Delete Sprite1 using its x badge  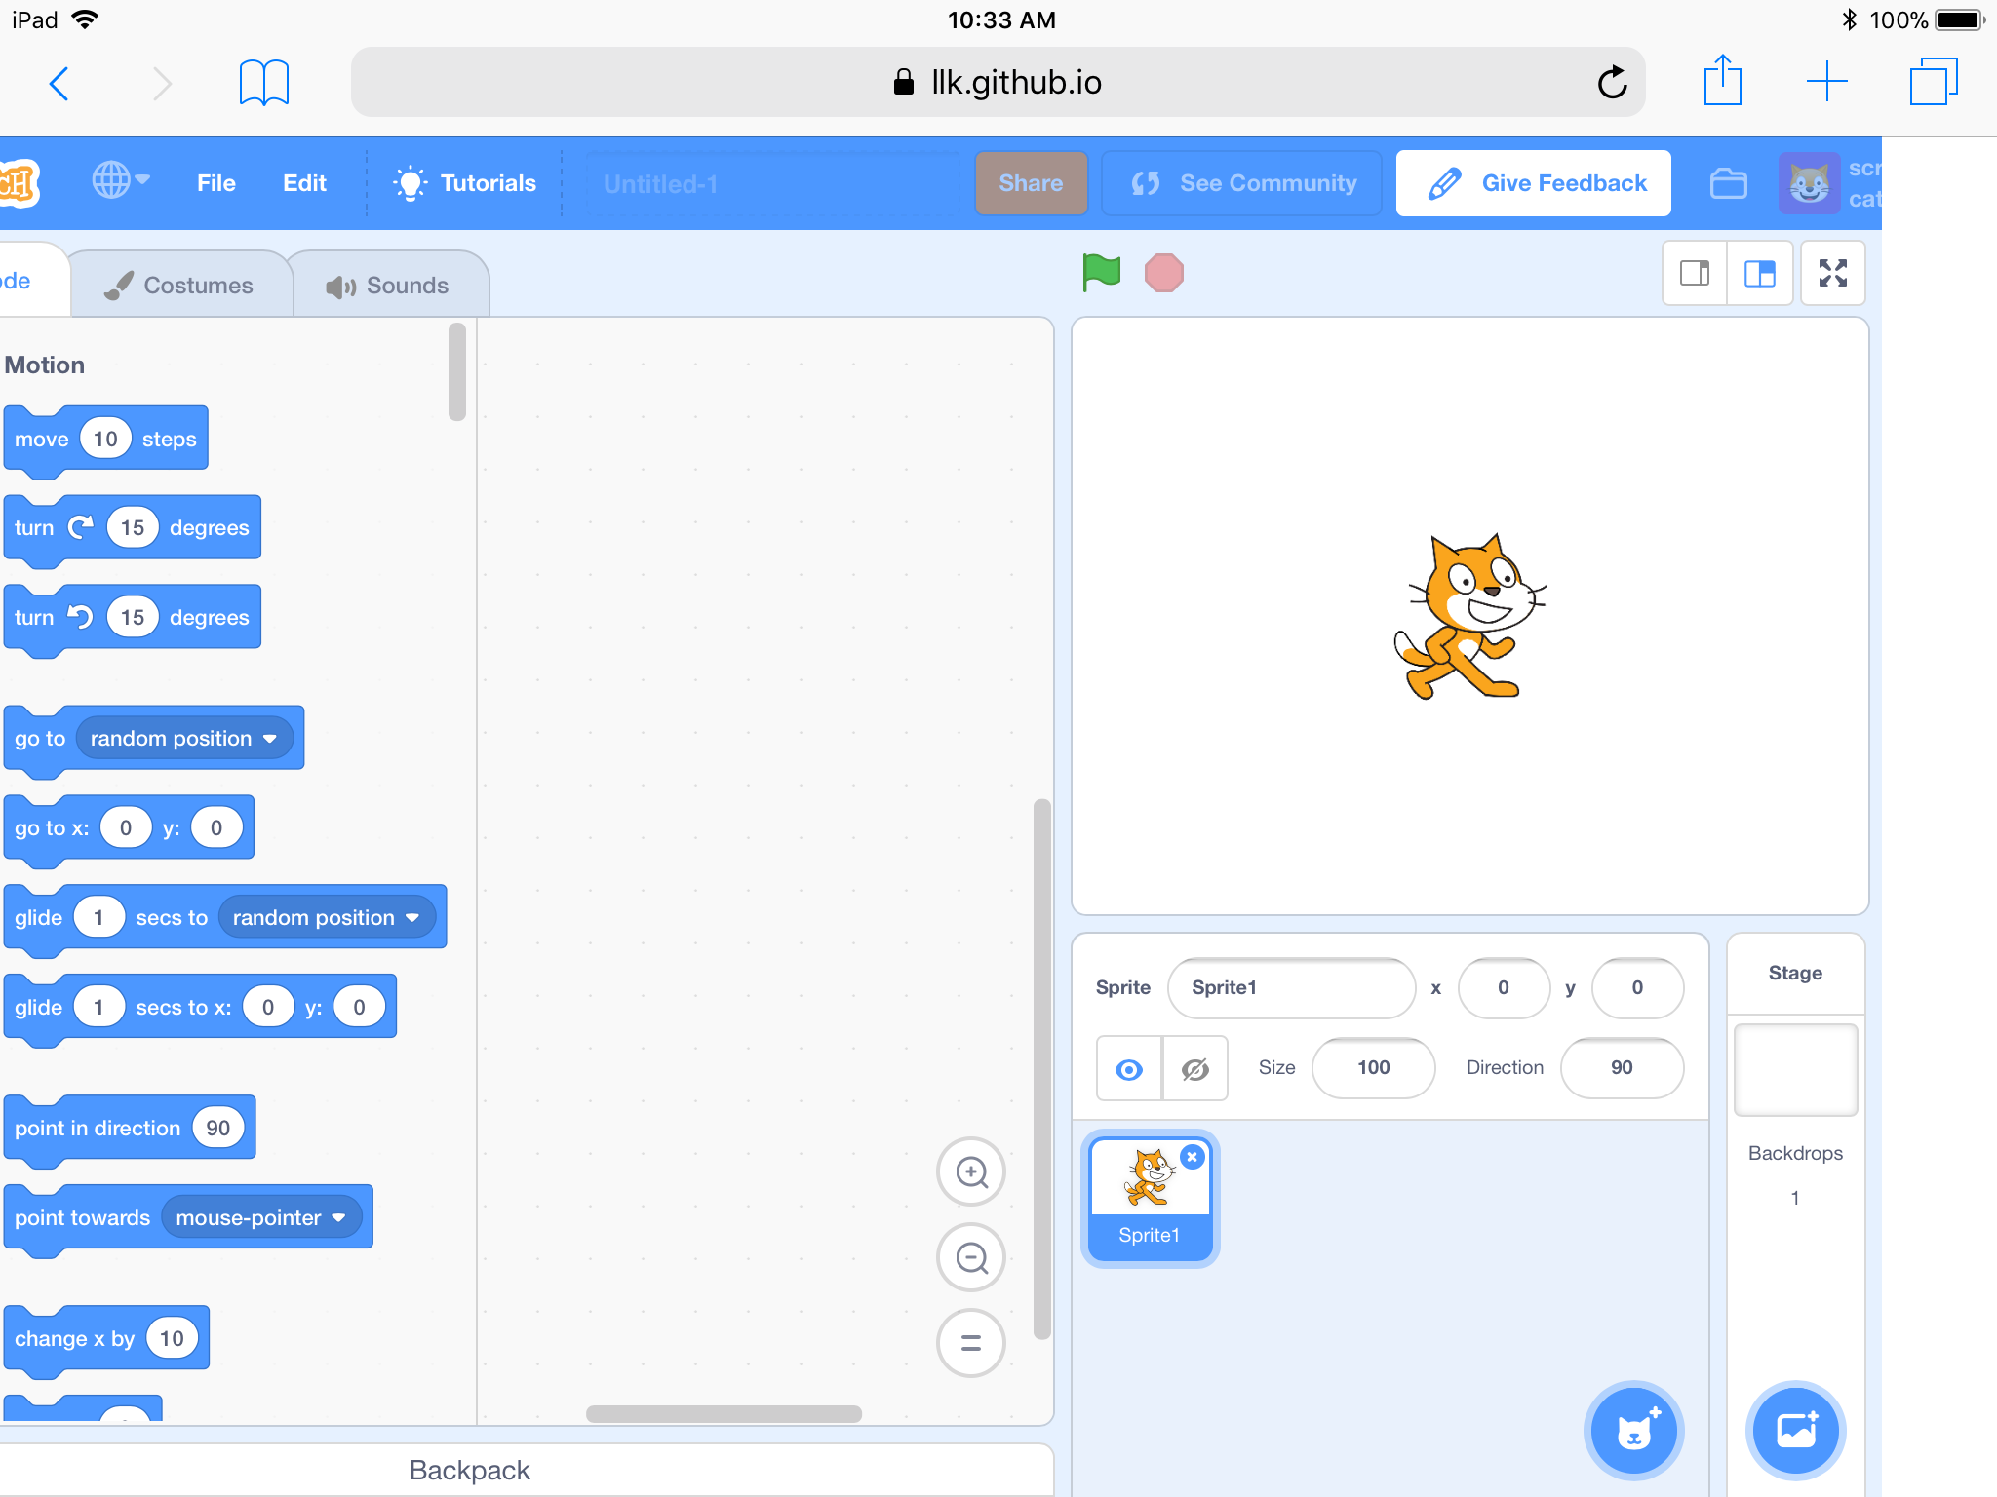coord(1193,1157)
